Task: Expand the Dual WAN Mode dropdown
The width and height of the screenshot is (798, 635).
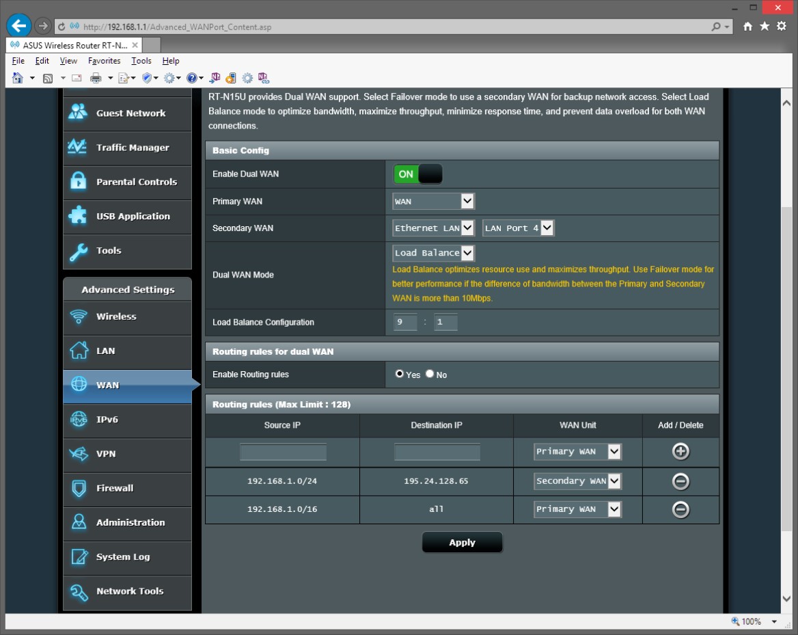Action: 433,253
